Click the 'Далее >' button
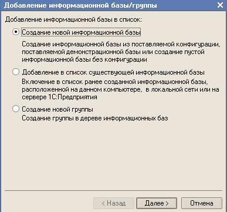The width and height of the screenshot is (227, 212). [x=157, y=203]
